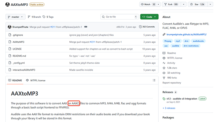219x122 pixels.
Task: Switch to the README tab
Action: [x=15, y=80]
